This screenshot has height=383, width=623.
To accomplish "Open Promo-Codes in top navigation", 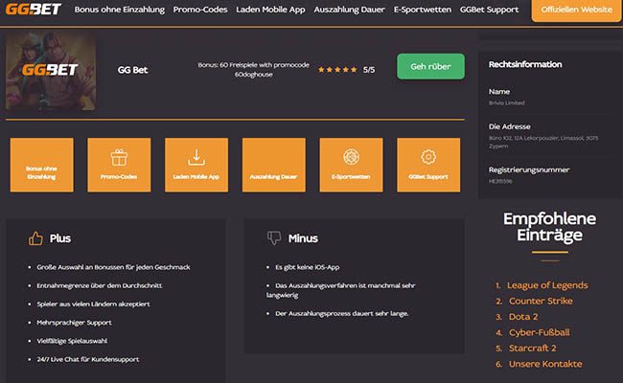I will (200, 10).
